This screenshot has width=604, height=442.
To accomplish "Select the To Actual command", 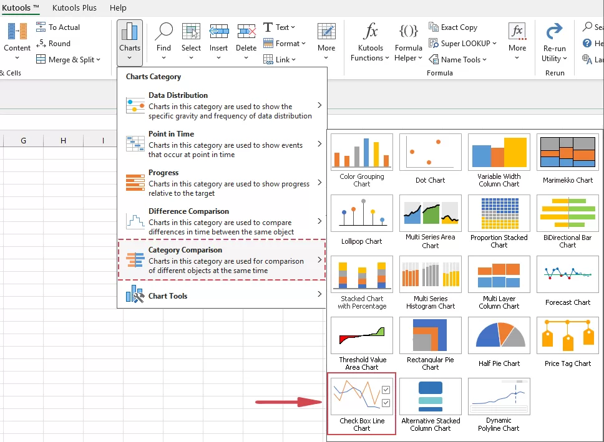I will pyautogui.click(x=58, y=27).
